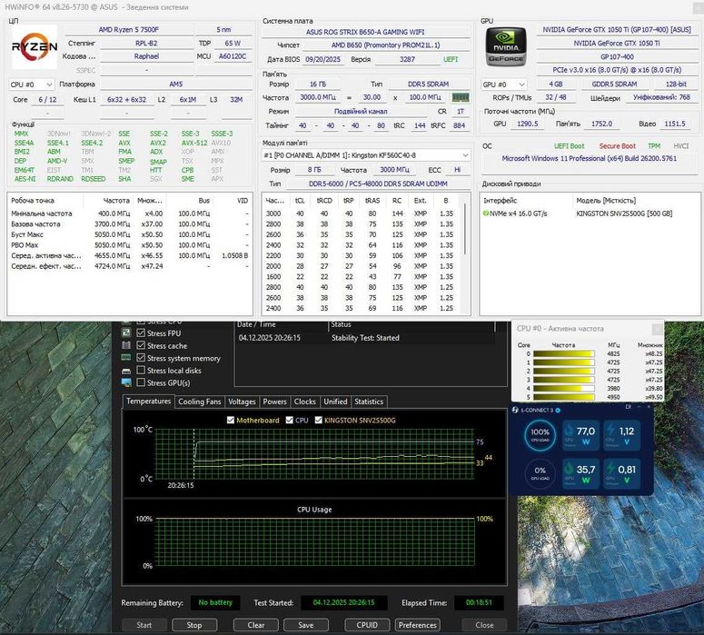Click the NVIDIA GeForce logo in HWiNFO
Image resolution: width=704 pixels, height=635 pixels.
(506, 46)
